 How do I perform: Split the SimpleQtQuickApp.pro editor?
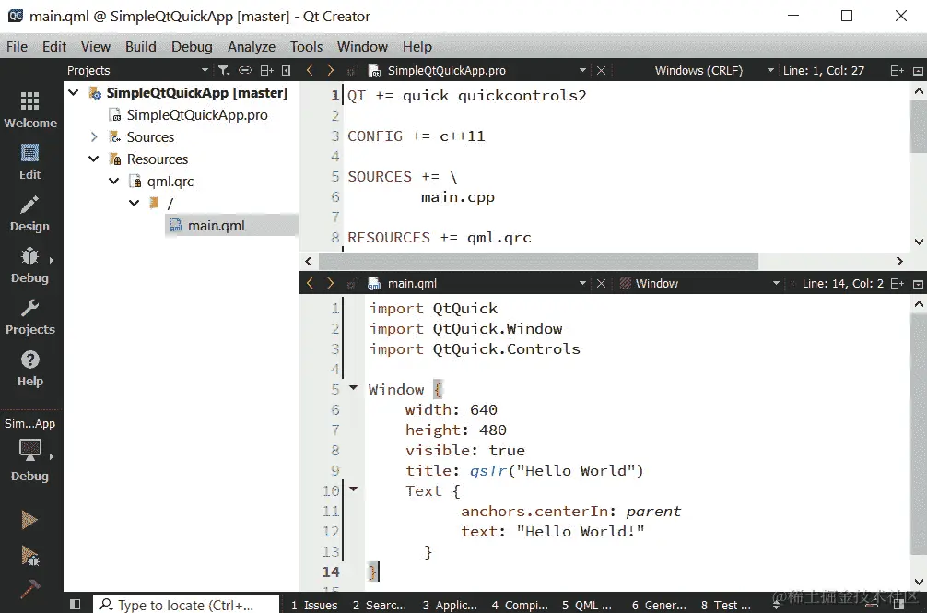[x=897, y=70]
